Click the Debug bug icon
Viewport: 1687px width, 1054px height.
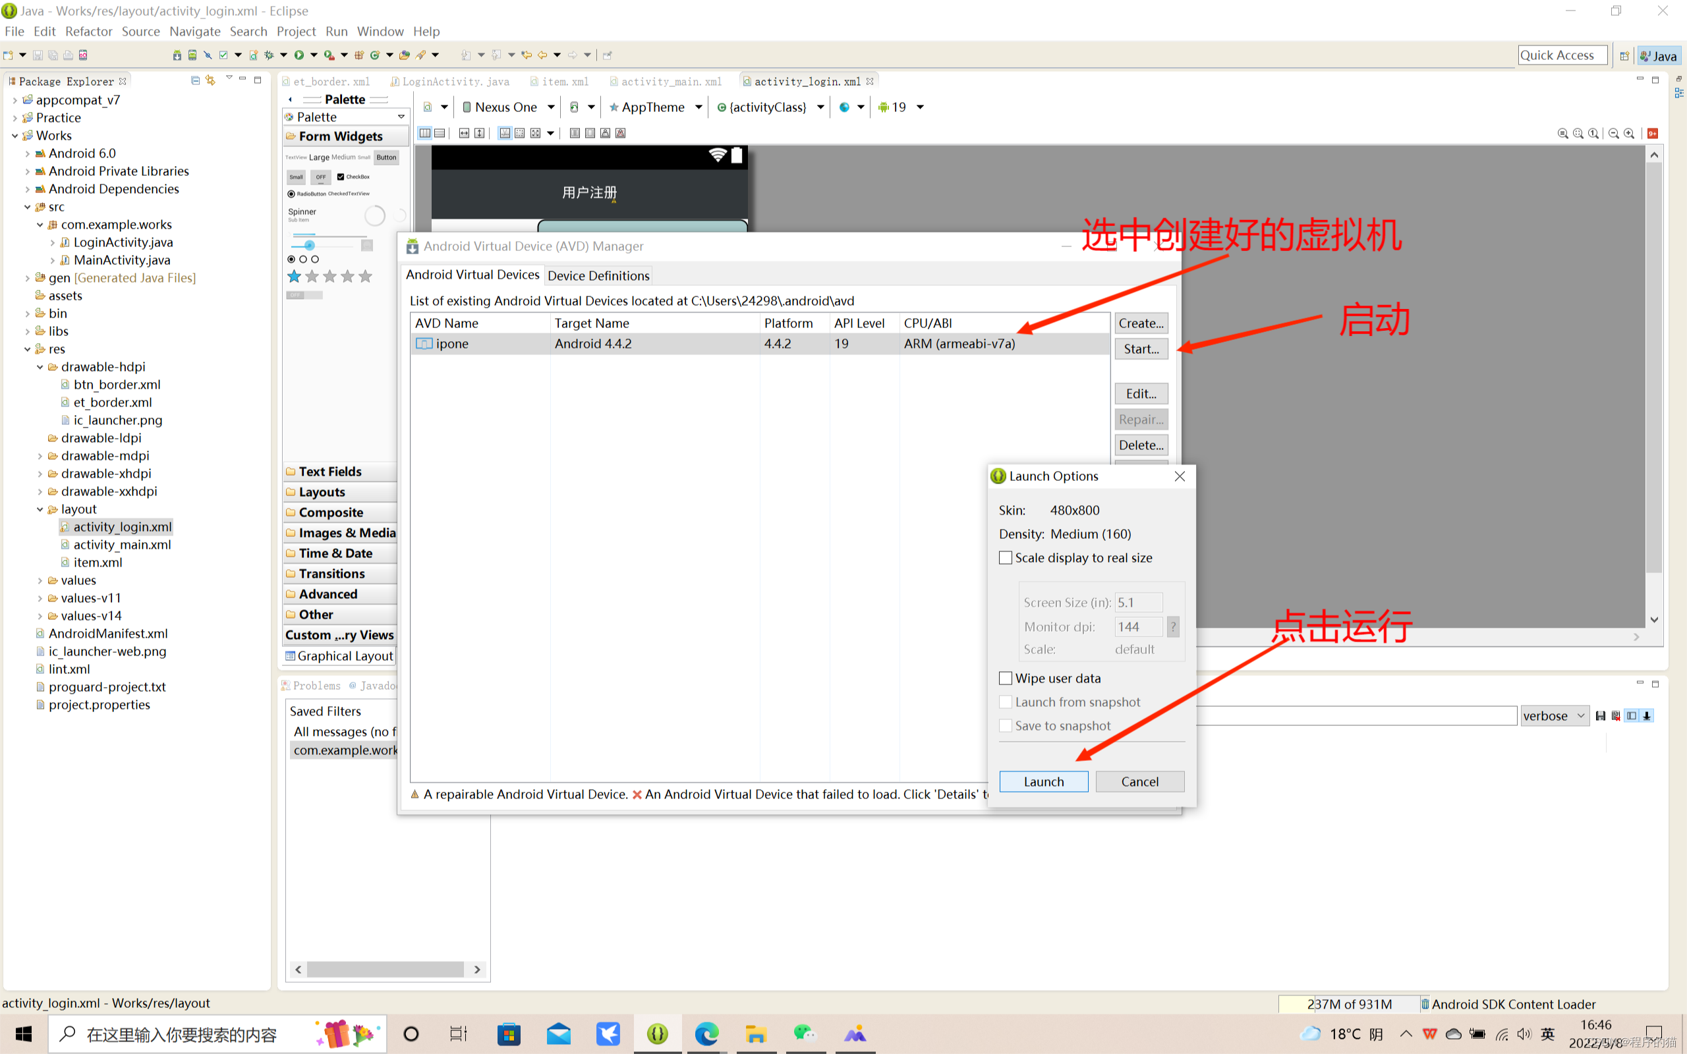pos(268,55)
